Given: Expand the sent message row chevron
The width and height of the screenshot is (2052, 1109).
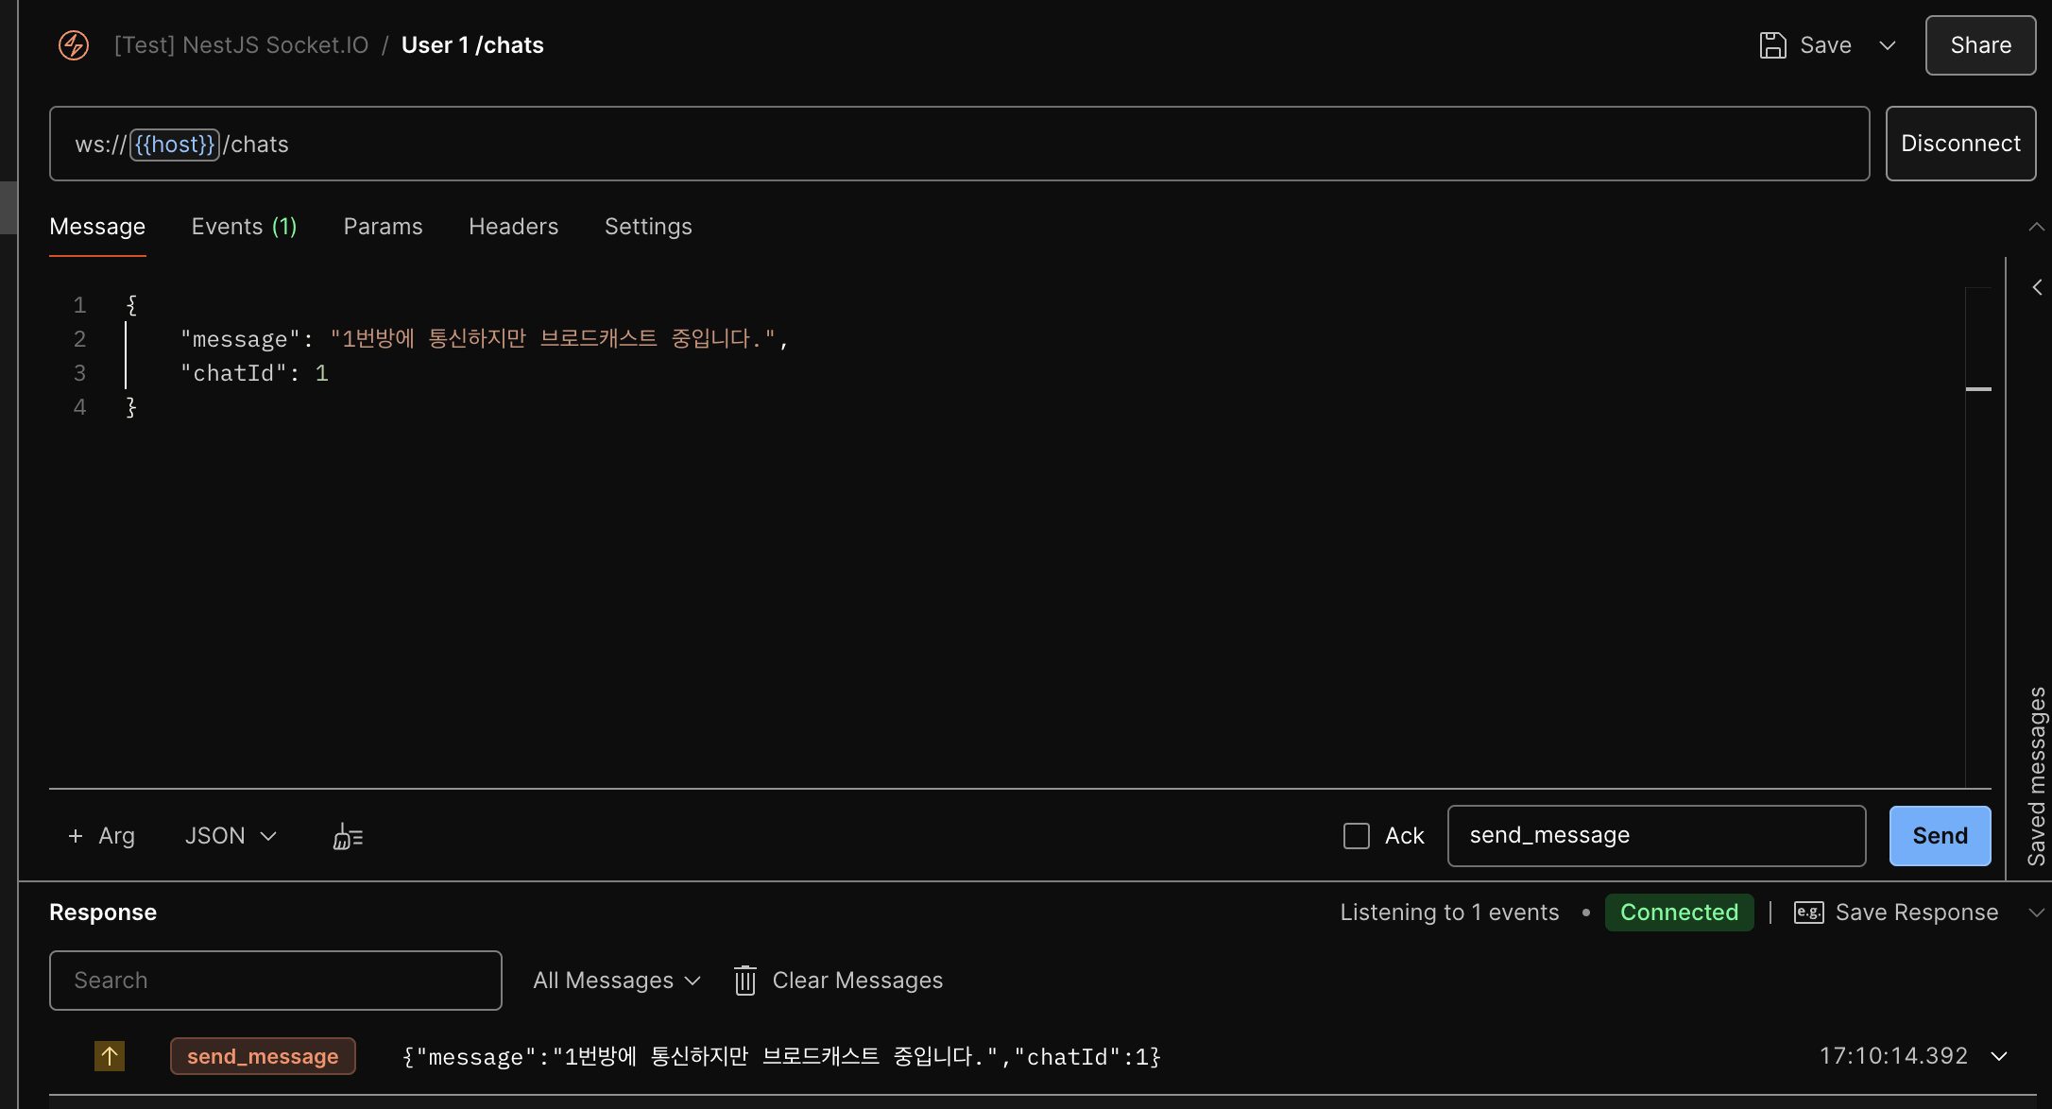Looking at the screenshot, I should coord(1999,1056).
